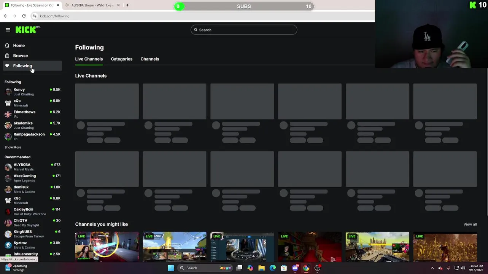Image resolution: width=488 pixels, height=274 pixels.
Task: Open AkesGaming avatar in Recommended
Action: click(x=8, y=178)
